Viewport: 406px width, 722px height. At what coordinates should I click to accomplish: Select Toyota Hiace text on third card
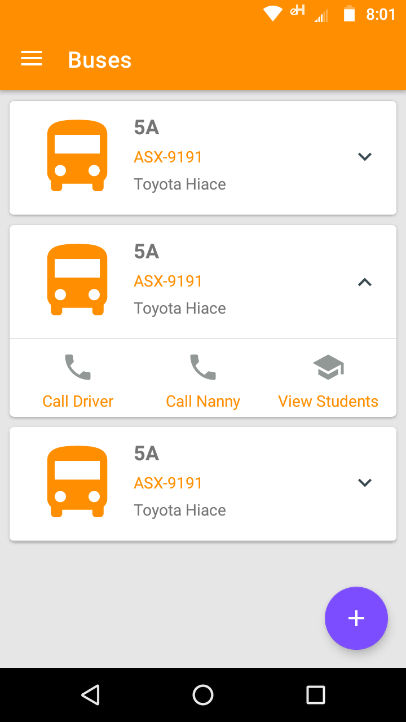(180, 510)
